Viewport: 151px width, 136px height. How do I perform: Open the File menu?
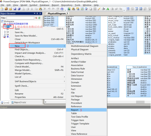pos(2,5)
